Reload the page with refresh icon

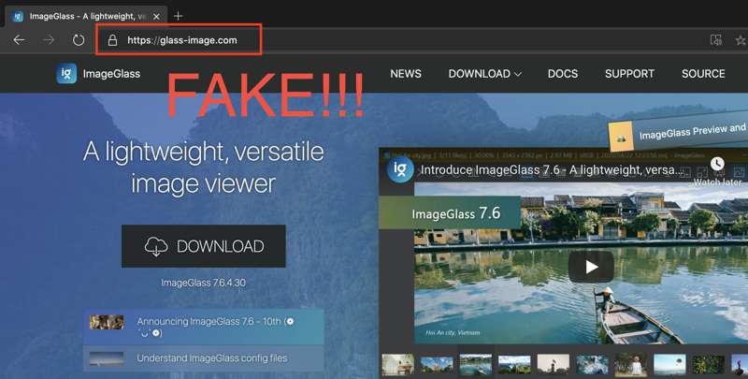click(79, 40)
